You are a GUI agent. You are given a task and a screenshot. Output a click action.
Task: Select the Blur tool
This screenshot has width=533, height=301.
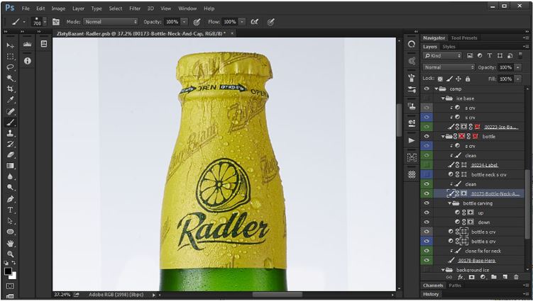(x=10, y=176)
